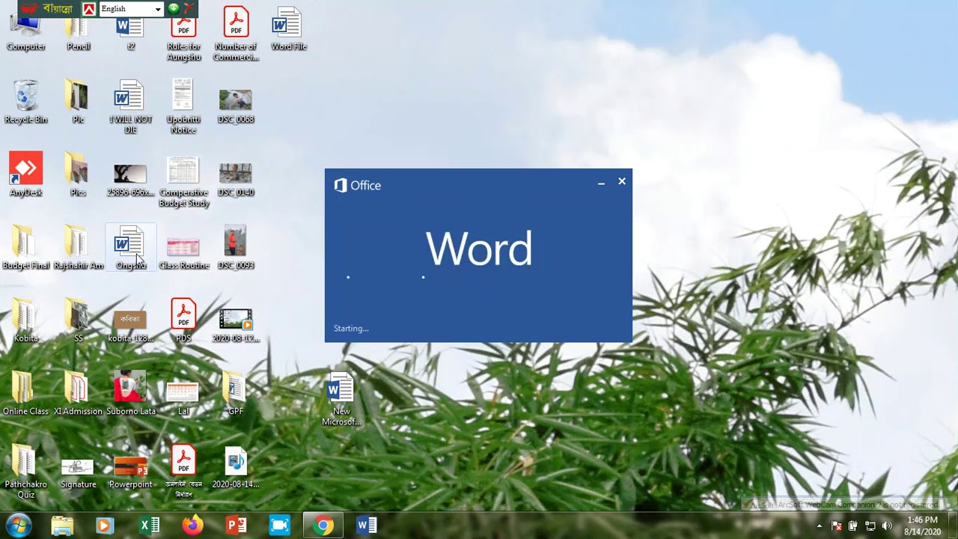Select the Pathchakro Quiz folder
Screen dimensions: 958x539
[x=25, y=472]
